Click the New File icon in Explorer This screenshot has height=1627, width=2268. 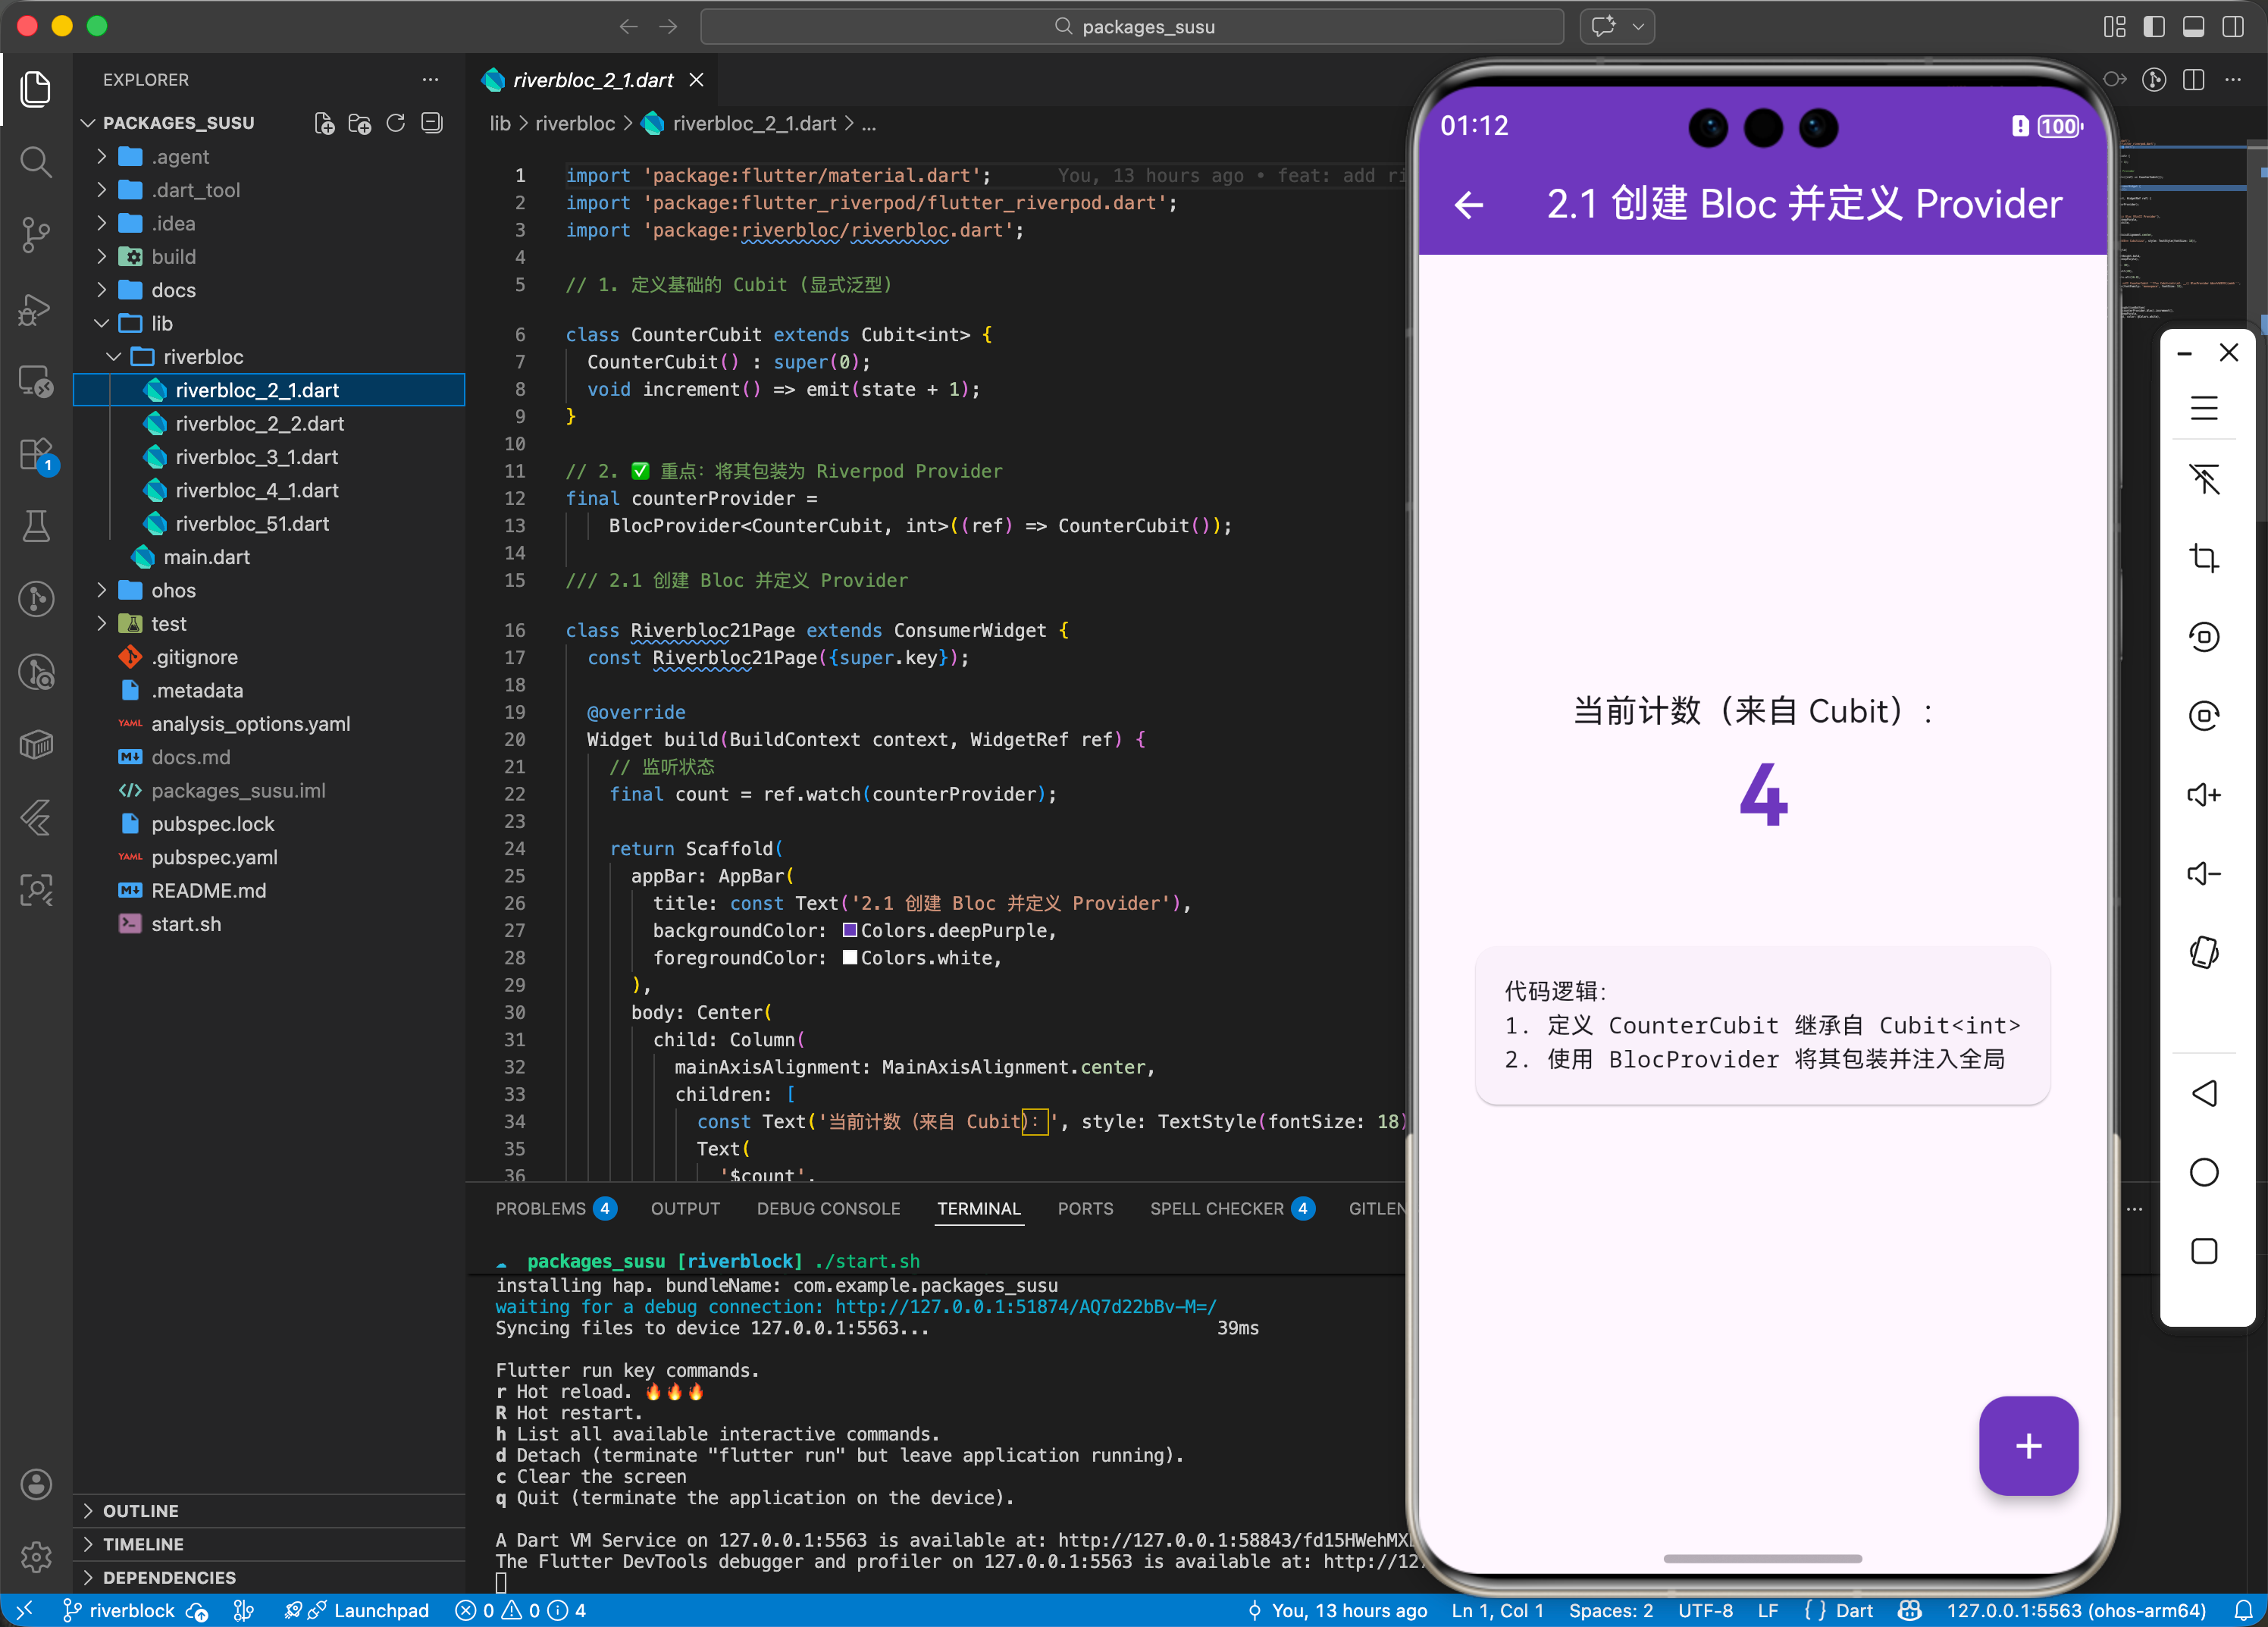(x=324, y=123)
